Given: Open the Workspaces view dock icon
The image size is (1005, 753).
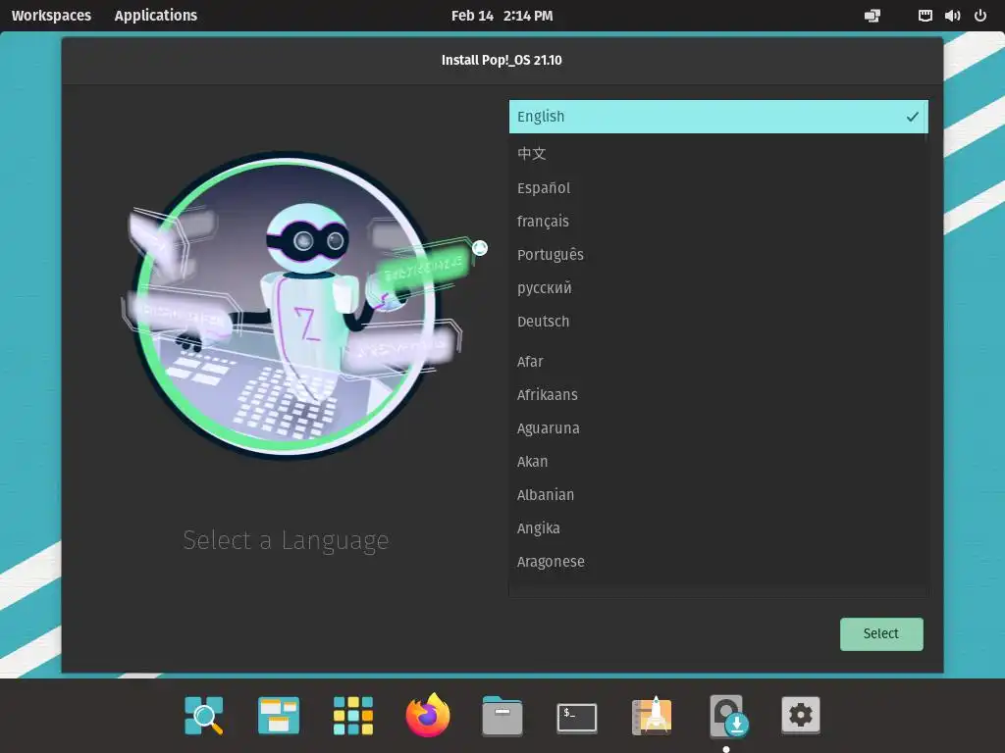Looking at the screenshot, I should click(278, 715).
